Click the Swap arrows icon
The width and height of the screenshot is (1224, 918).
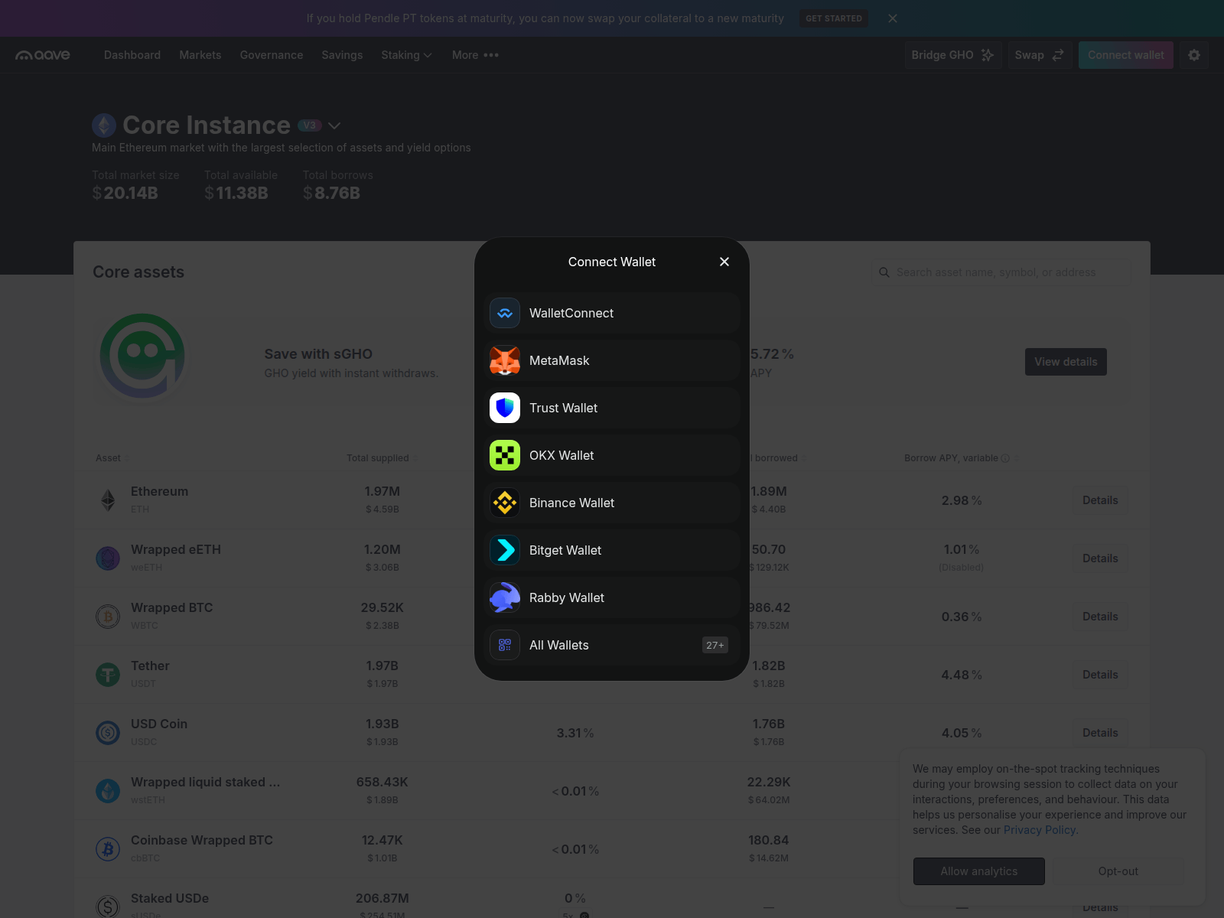click(1058, 55)
